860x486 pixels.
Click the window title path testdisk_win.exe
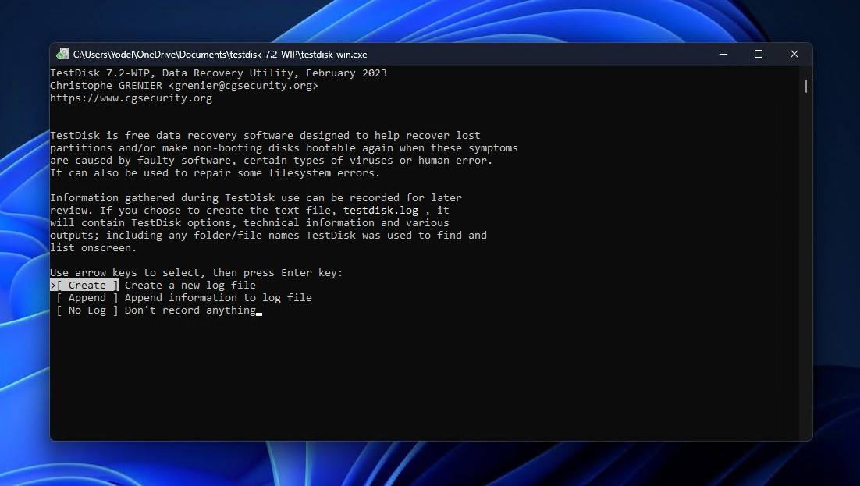coord(220,55)
